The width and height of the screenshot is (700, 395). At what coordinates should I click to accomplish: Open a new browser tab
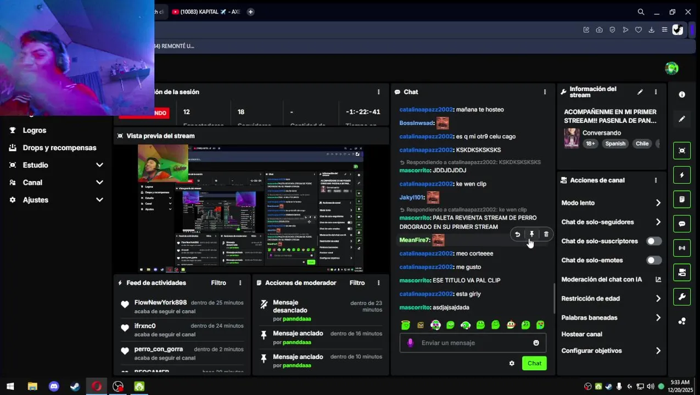pyautogui.click(x=250, y=12)
